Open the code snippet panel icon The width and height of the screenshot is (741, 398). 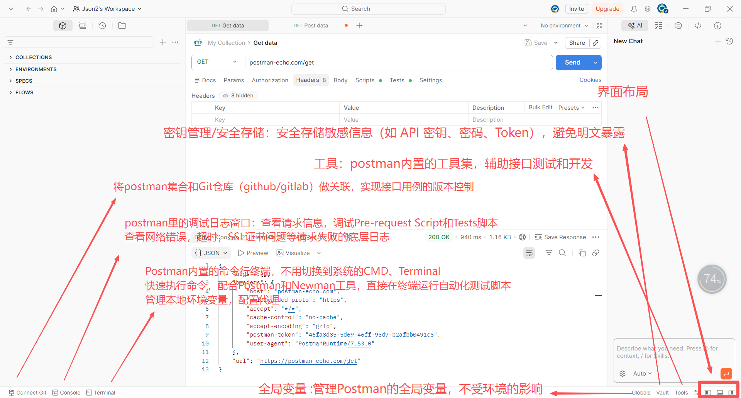[698, 26]
